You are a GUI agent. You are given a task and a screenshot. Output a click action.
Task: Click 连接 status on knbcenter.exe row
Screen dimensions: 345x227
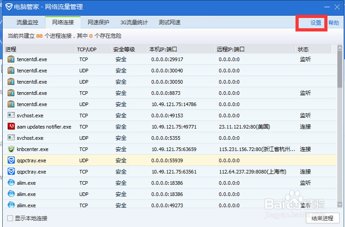click(x=305, y=149)
